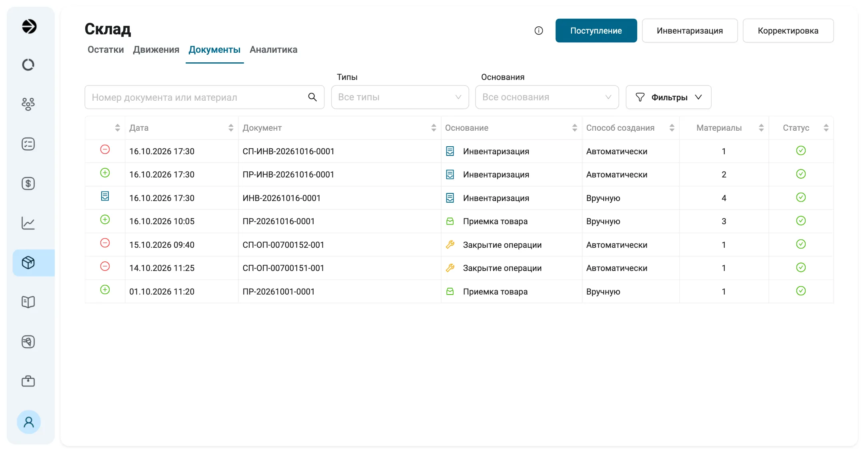864x452 pixels.
Task: Click the info circle icon near Поступление
Action: tap(539, 31)
